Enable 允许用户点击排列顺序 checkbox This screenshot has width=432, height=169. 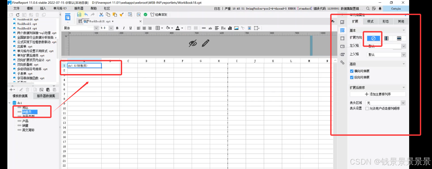tap(367, 108)
